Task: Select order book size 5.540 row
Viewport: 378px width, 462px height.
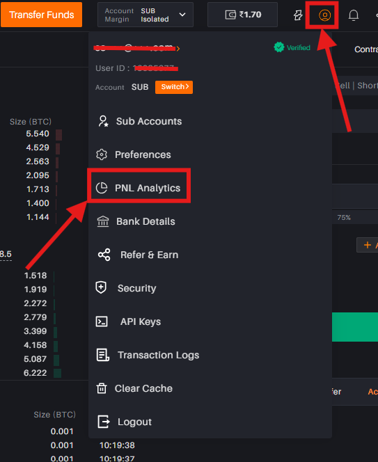Action: (x=38, y=134)
